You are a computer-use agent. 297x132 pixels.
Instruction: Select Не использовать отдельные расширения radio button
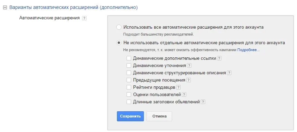click(119, 43)
